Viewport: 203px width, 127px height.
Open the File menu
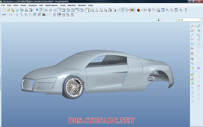click(x=3, y=5)
